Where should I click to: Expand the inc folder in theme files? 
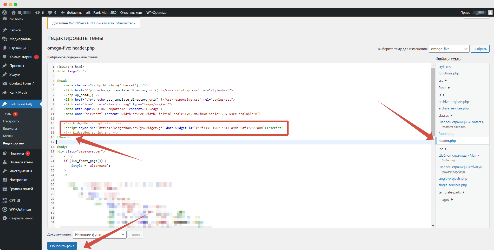443,149
